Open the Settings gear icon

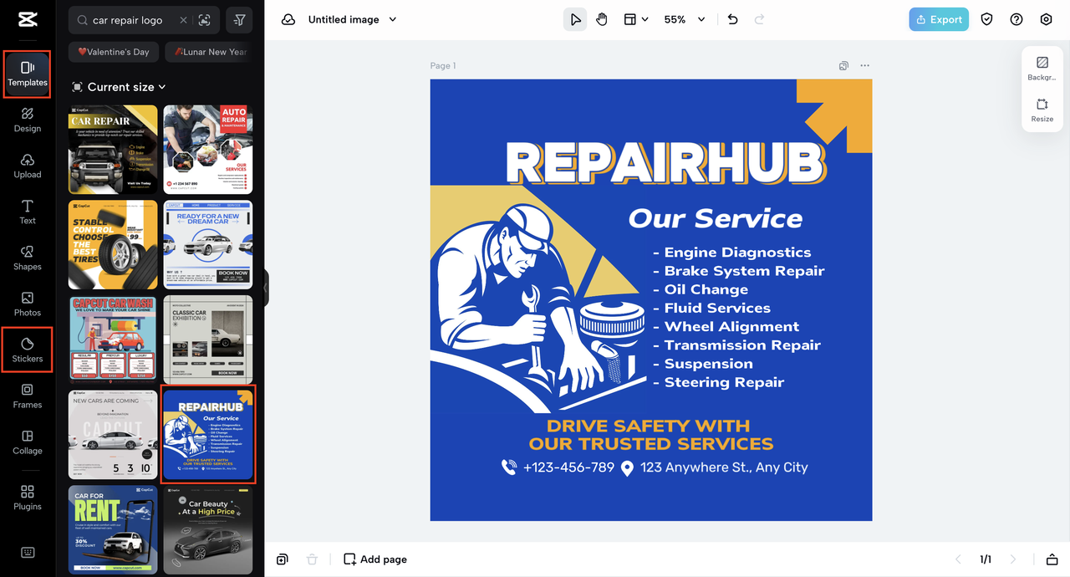(1046, 19)
